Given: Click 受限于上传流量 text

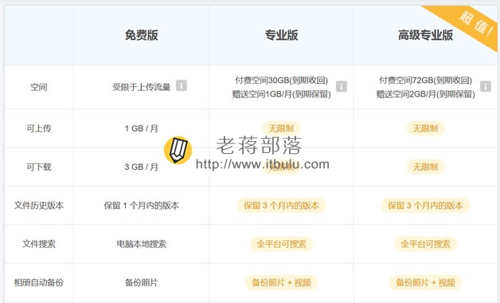Looking at the screenshot, I should tap(141, 87).
